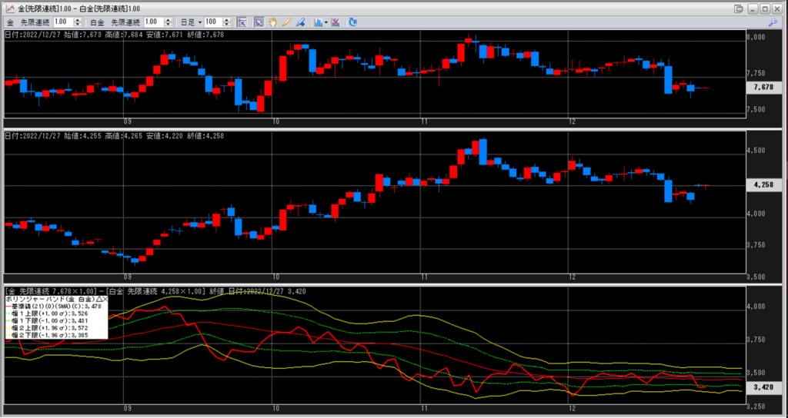Toggle the crosshair cursor display button
The height and width of the screenshot is (418, 788).
(241, 22)
